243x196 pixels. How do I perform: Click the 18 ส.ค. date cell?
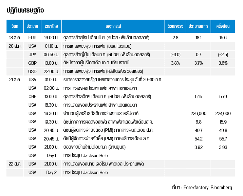point(15,38)
